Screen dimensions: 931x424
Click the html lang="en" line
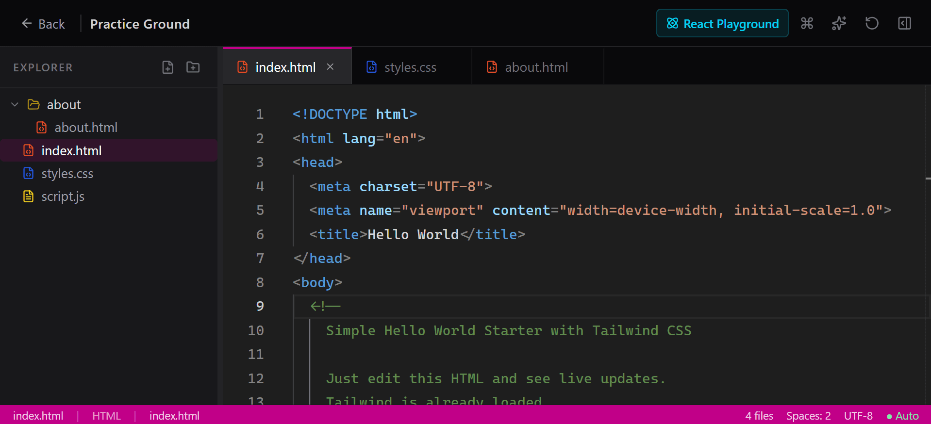[x=359, y=138]
